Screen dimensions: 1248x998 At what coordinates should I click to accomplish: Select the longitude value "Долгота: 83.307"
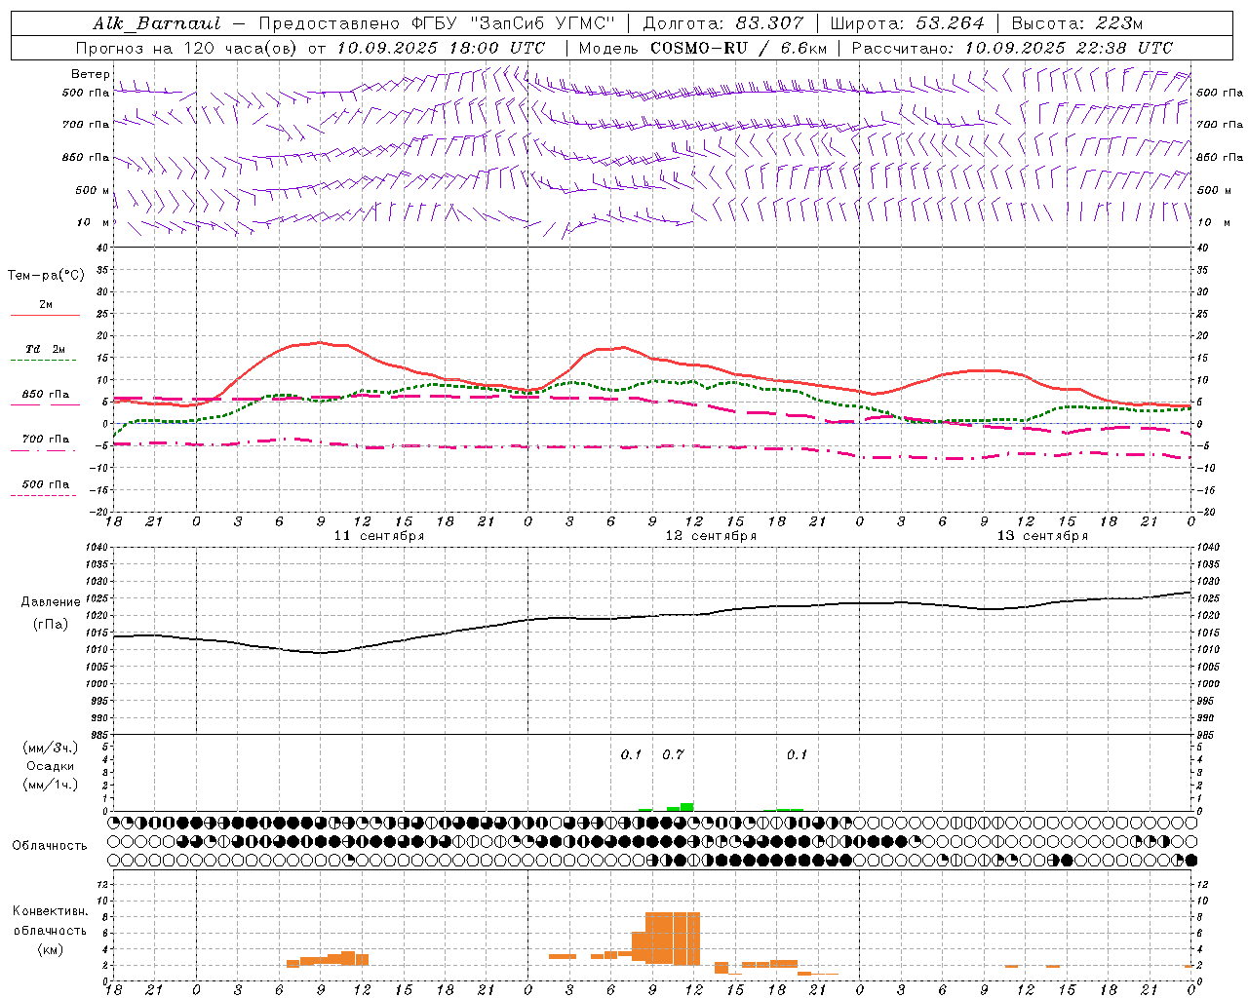(x=723, y=23)
